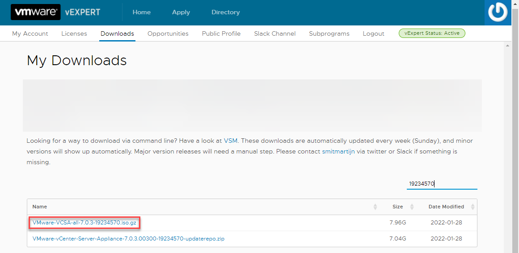Open the Directory nav item

(x=226, y=12)
